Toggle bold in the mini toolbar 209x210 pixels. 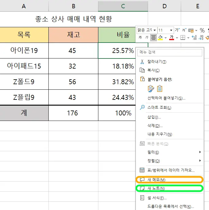pyautogui.click(x=140, y=37)
